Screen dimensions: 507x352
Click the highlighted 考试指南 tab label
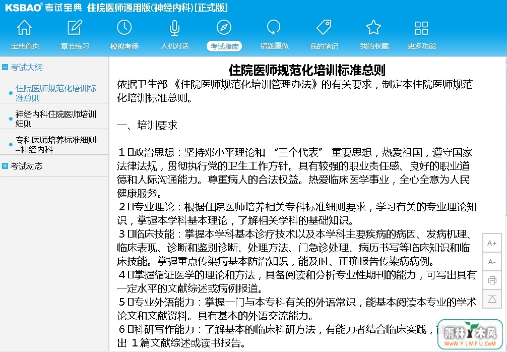pyautogui.click(x=224, y=46)
